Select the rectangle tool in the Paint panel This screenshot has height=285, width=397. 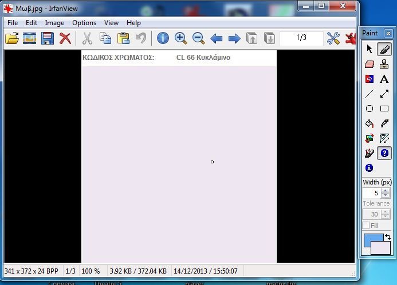pyautogui.click(x=384, y=109)
